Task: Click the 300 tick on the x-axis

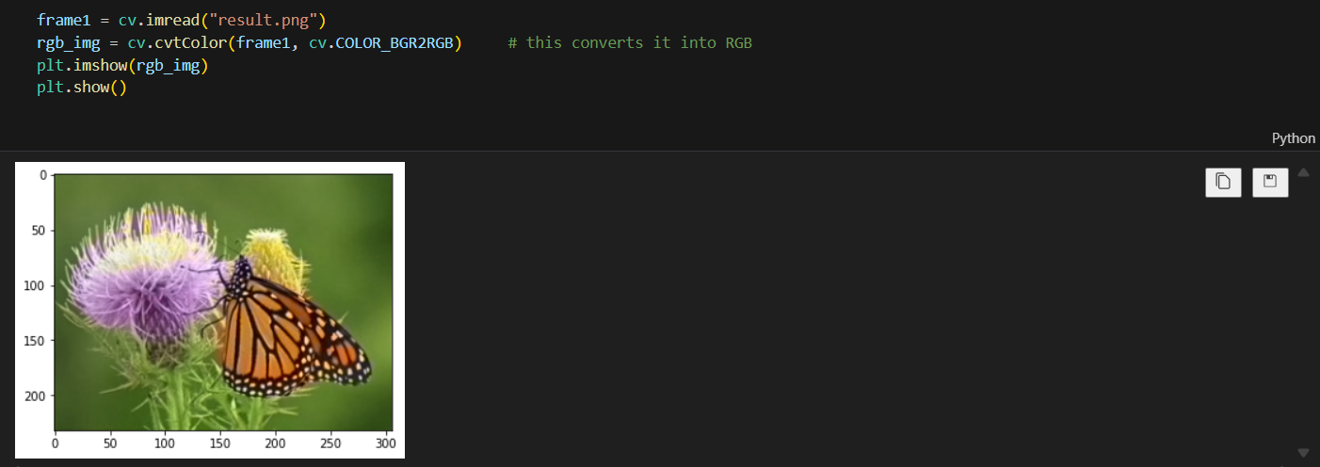Action: pyautogui.click(x=385, y=442)
